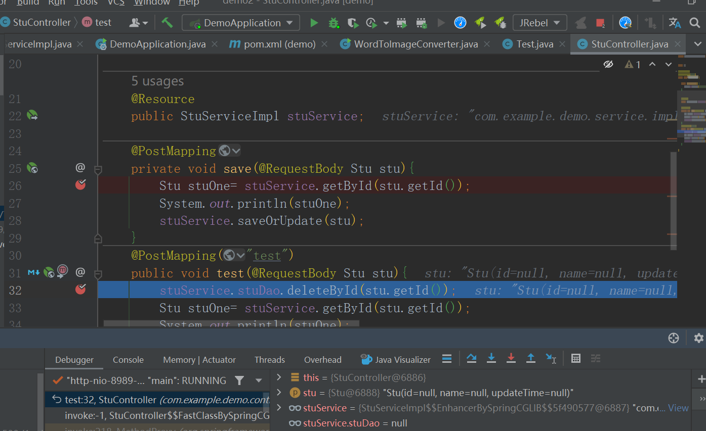Click the blue speedometer toolbar icon
Image resolution: width=706 pixels, height=431 pixels.
460,23
